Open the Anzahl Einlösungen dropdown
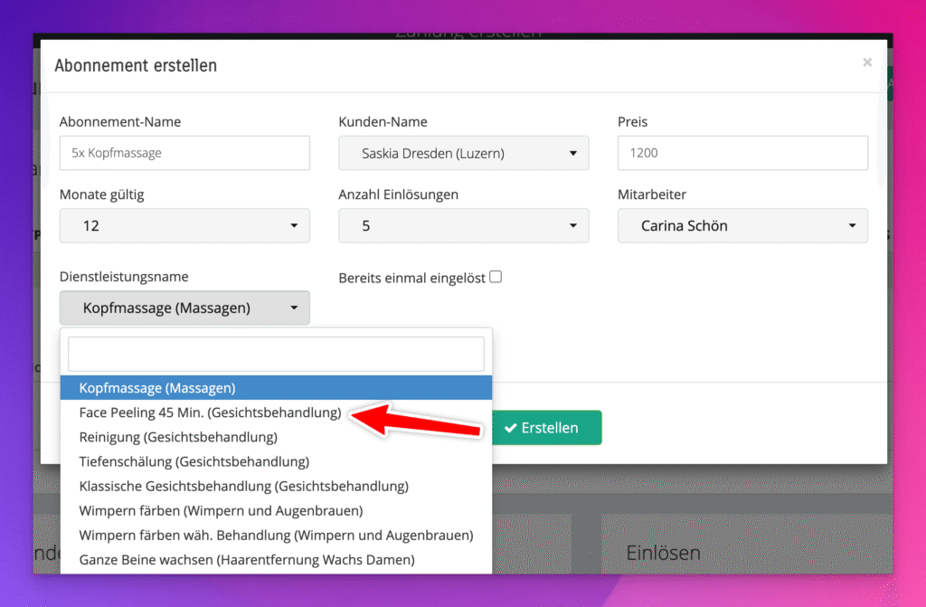Viewport: 926px width, 607px height. coord(463,225)
